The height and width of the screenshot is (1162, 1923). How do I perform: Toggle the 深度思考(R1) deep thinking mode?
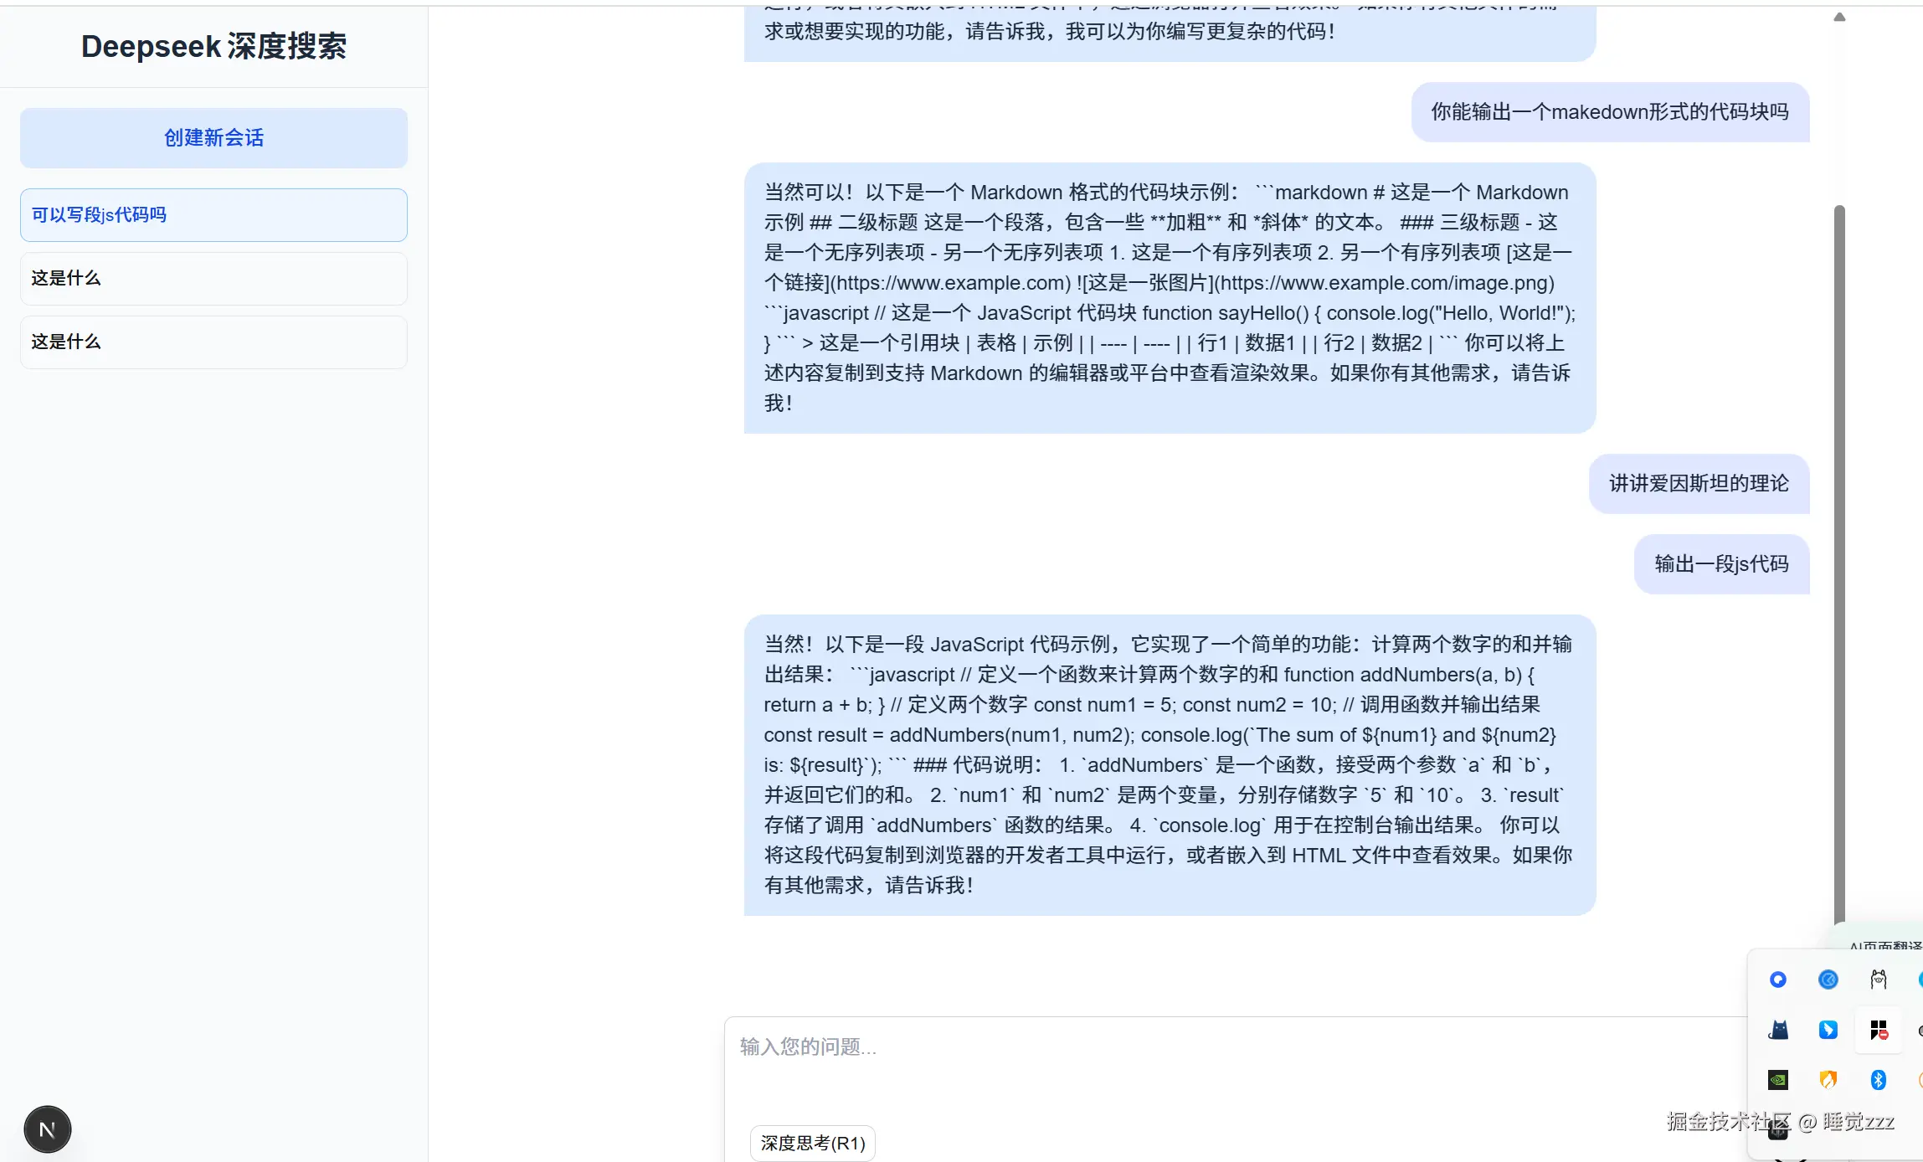pos(812,1144)
